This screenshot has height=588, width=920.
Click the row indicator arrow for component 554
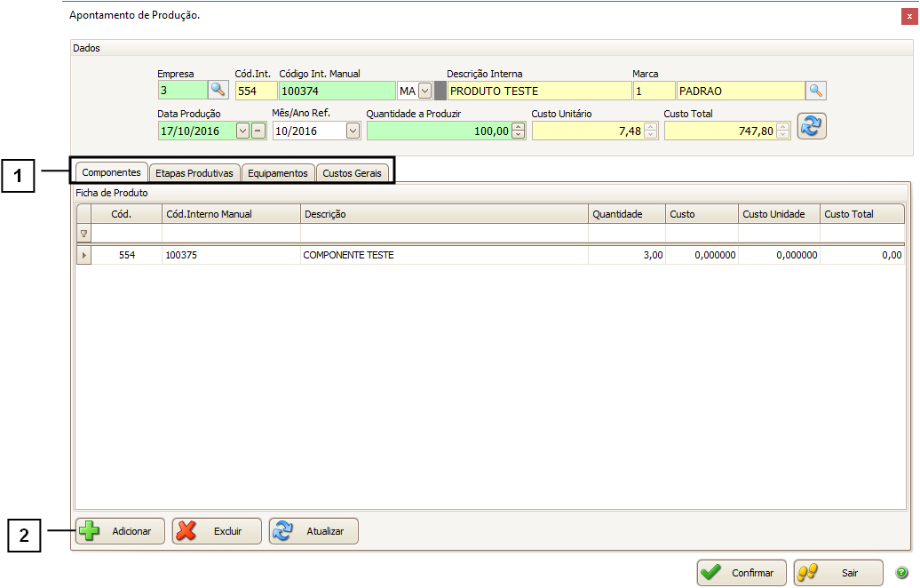point(84,255)
